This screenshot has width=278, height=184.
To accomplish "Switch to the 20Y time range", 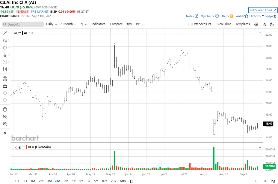I will (114, 181).
